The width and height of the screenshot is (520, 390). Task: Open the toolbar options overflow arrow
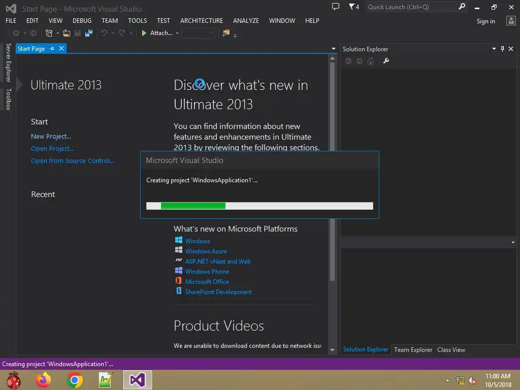[235, 36]
